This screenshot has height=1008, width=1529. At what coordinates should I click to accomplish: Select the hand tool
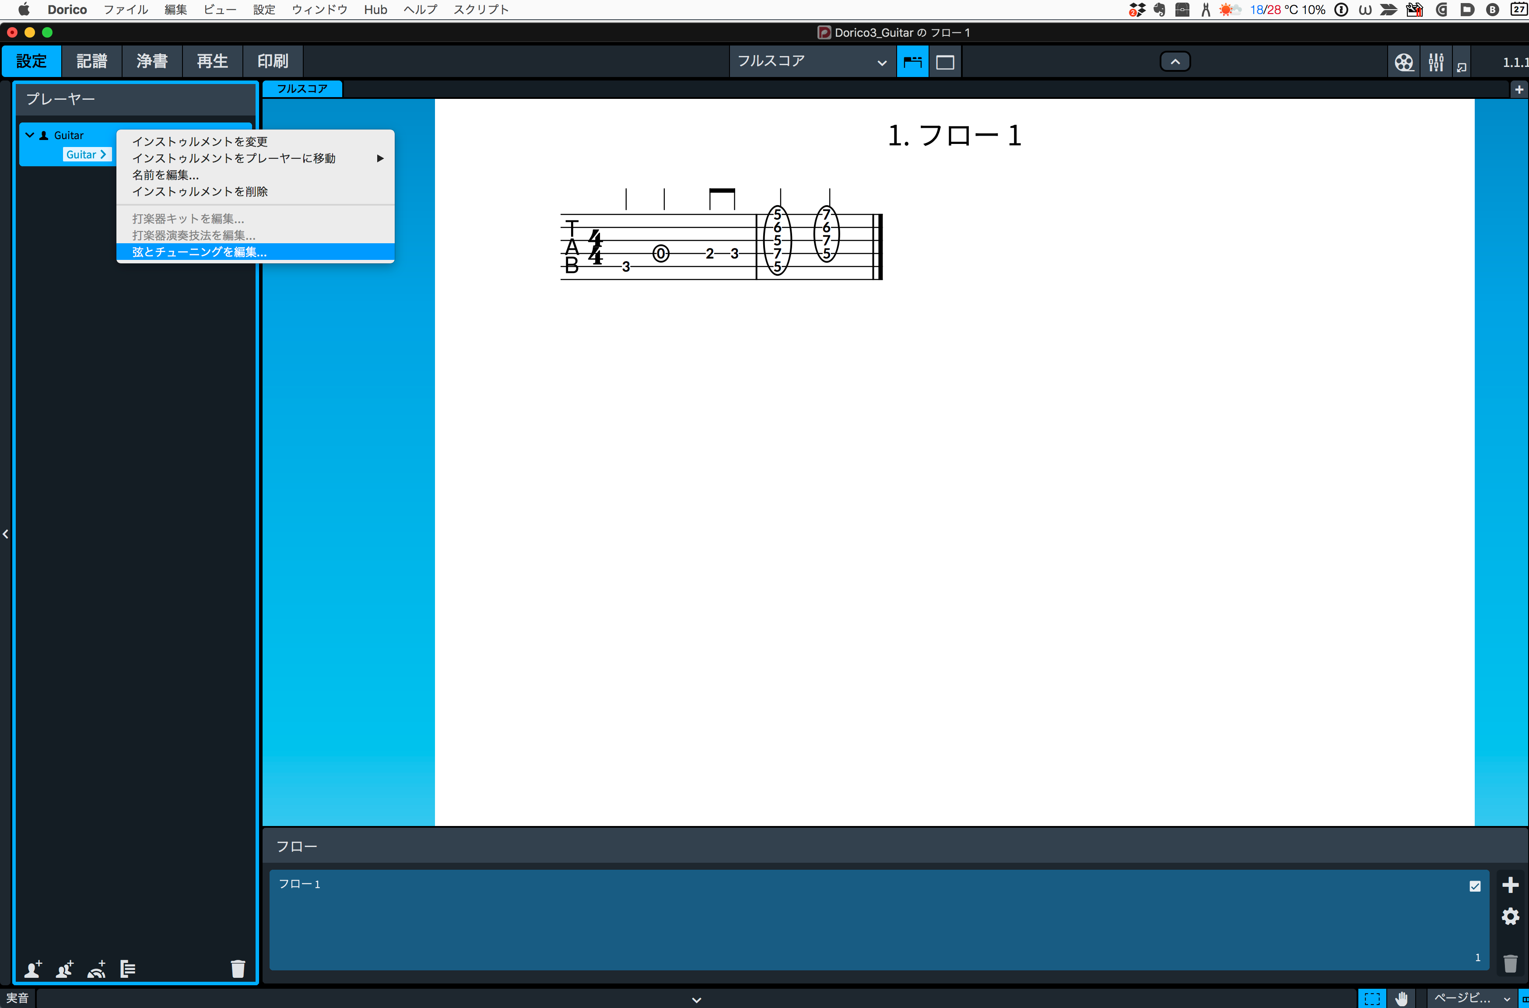click(1401, 998)
